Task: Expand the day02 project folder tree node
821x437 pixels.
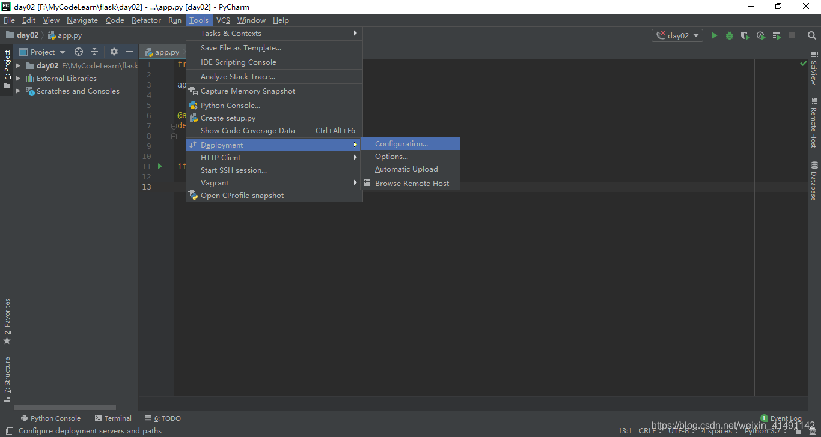Action: click(x=18, y=66)
